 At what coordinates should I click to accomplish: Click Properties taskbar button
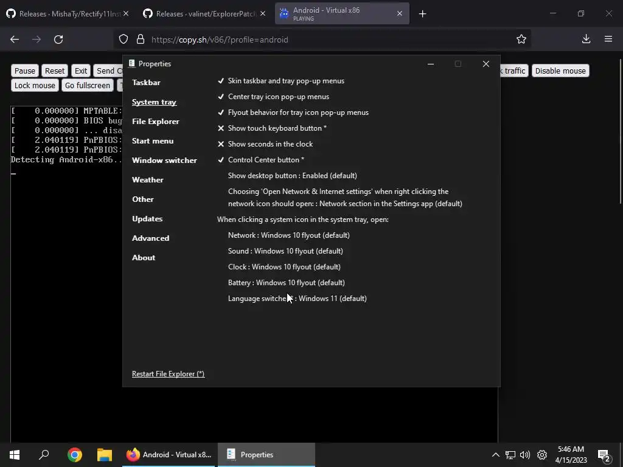pos(266,455)
